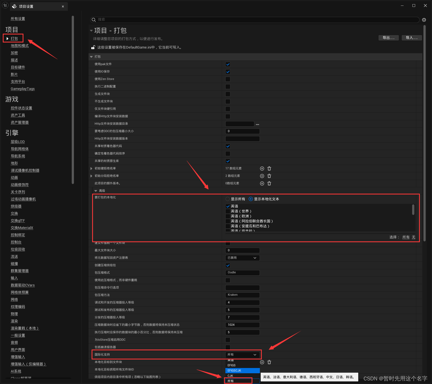Click the main settings panel scrollbar
432x384 pixels.
point(424,134)
